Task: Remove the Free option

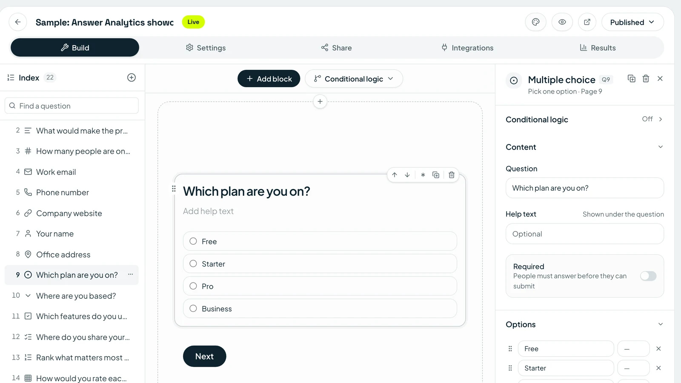Action: (x=658, y=349)
